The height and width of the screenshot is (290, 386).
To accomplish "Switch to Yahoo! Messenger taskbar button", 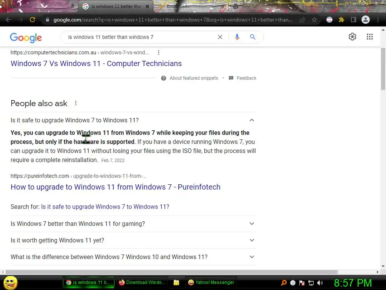I will point(211,282).
